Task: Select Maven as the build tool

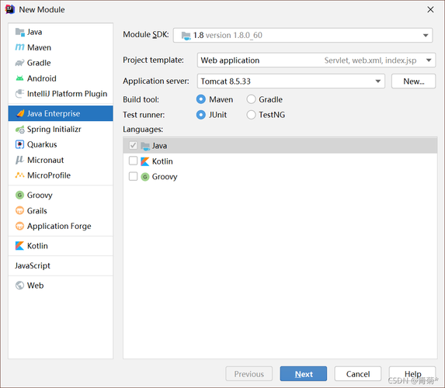Action: tap(200, 99)
